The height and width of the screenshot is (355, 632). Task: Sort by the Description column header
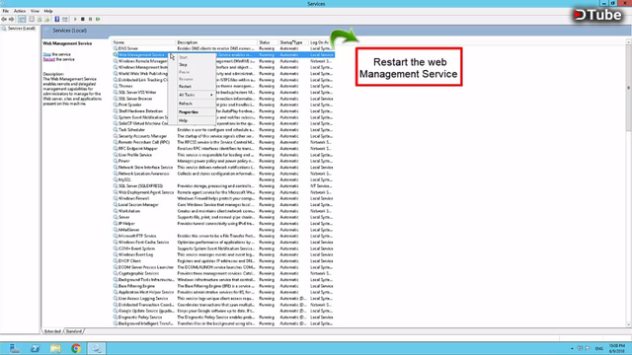point(217,42)
